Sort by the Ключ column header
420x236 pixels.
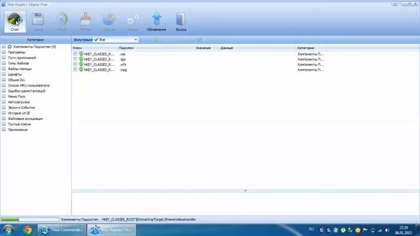click(x=94, y=48)
